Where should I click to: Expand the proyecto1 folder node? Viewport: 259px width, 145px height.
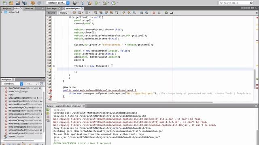click(2, 12)
